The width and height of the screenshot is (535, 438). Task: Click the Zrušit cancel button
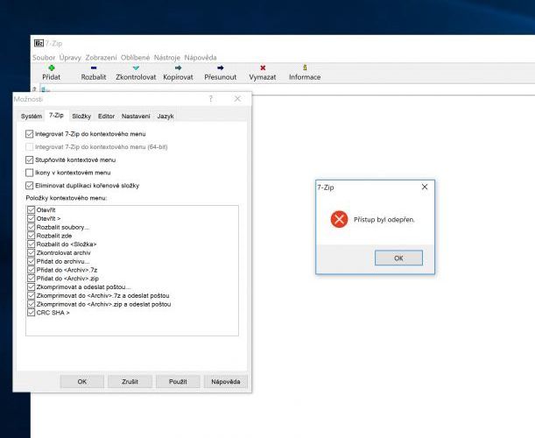[130, 382]
